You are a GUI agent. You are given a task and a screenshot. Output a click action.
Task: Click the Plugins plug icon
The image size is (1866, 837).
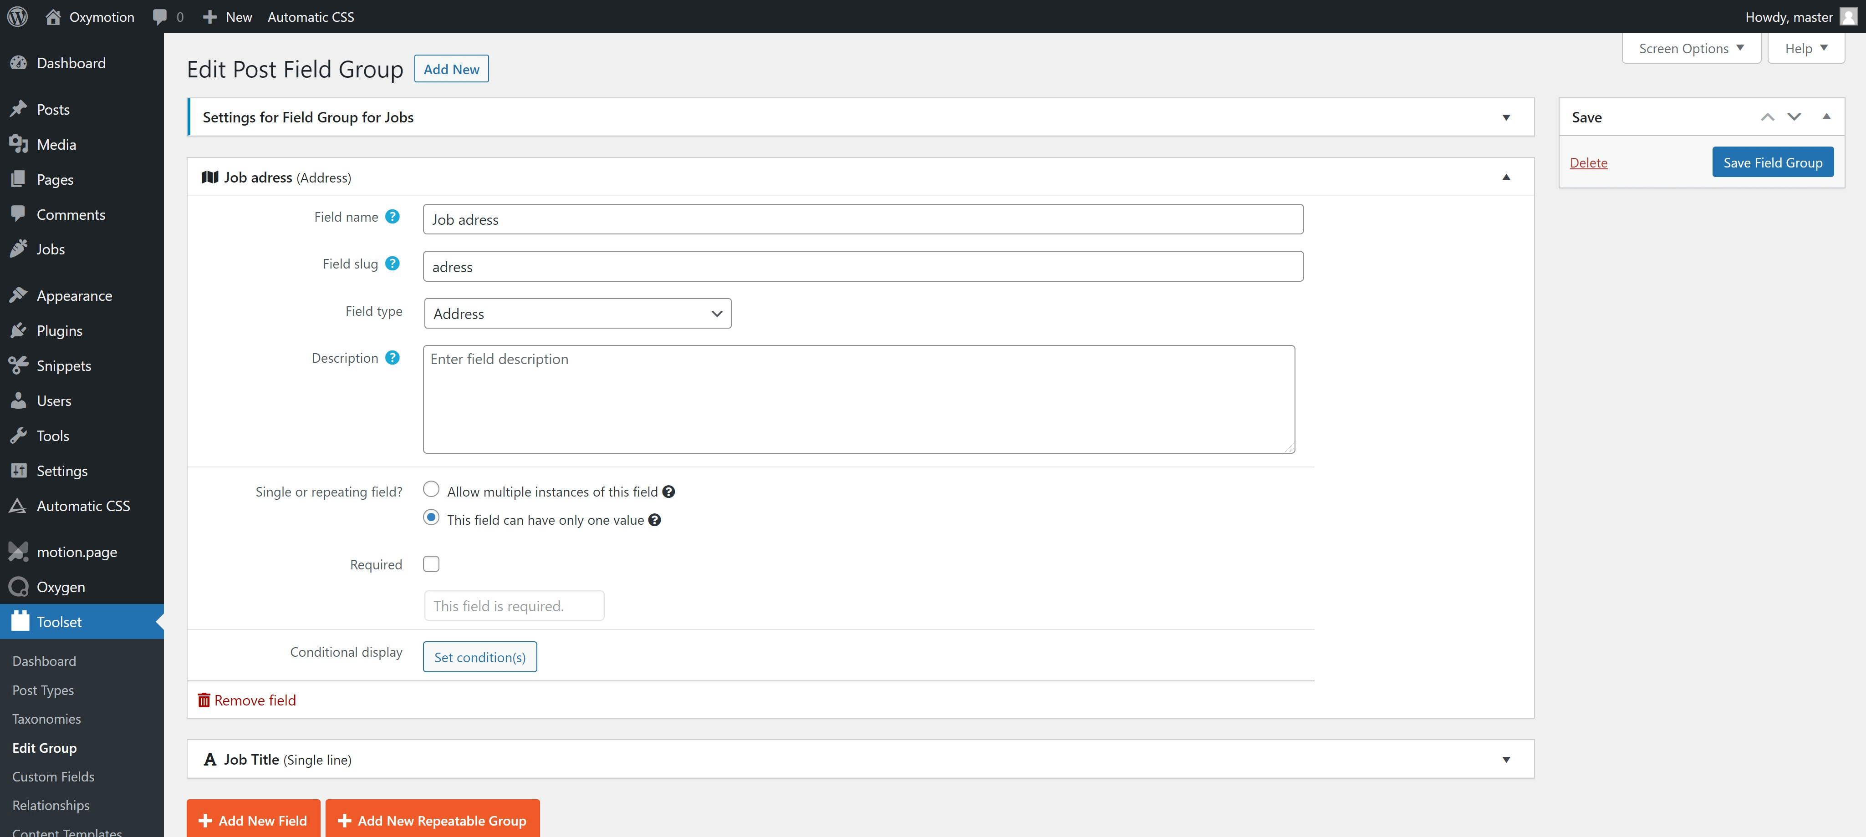(19, 331)
